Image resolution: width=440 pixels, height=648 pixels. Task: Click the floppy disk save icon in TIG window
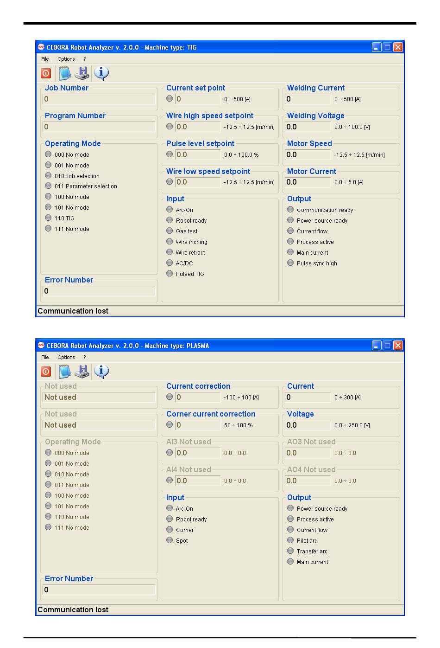82,73
